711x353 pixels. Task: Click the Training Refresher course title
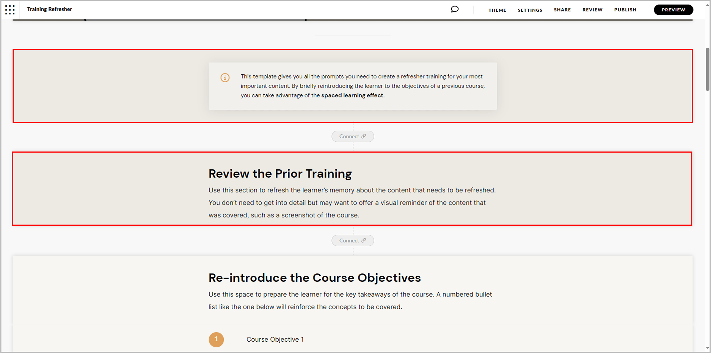pyautogui.click(x=49, y=9)
